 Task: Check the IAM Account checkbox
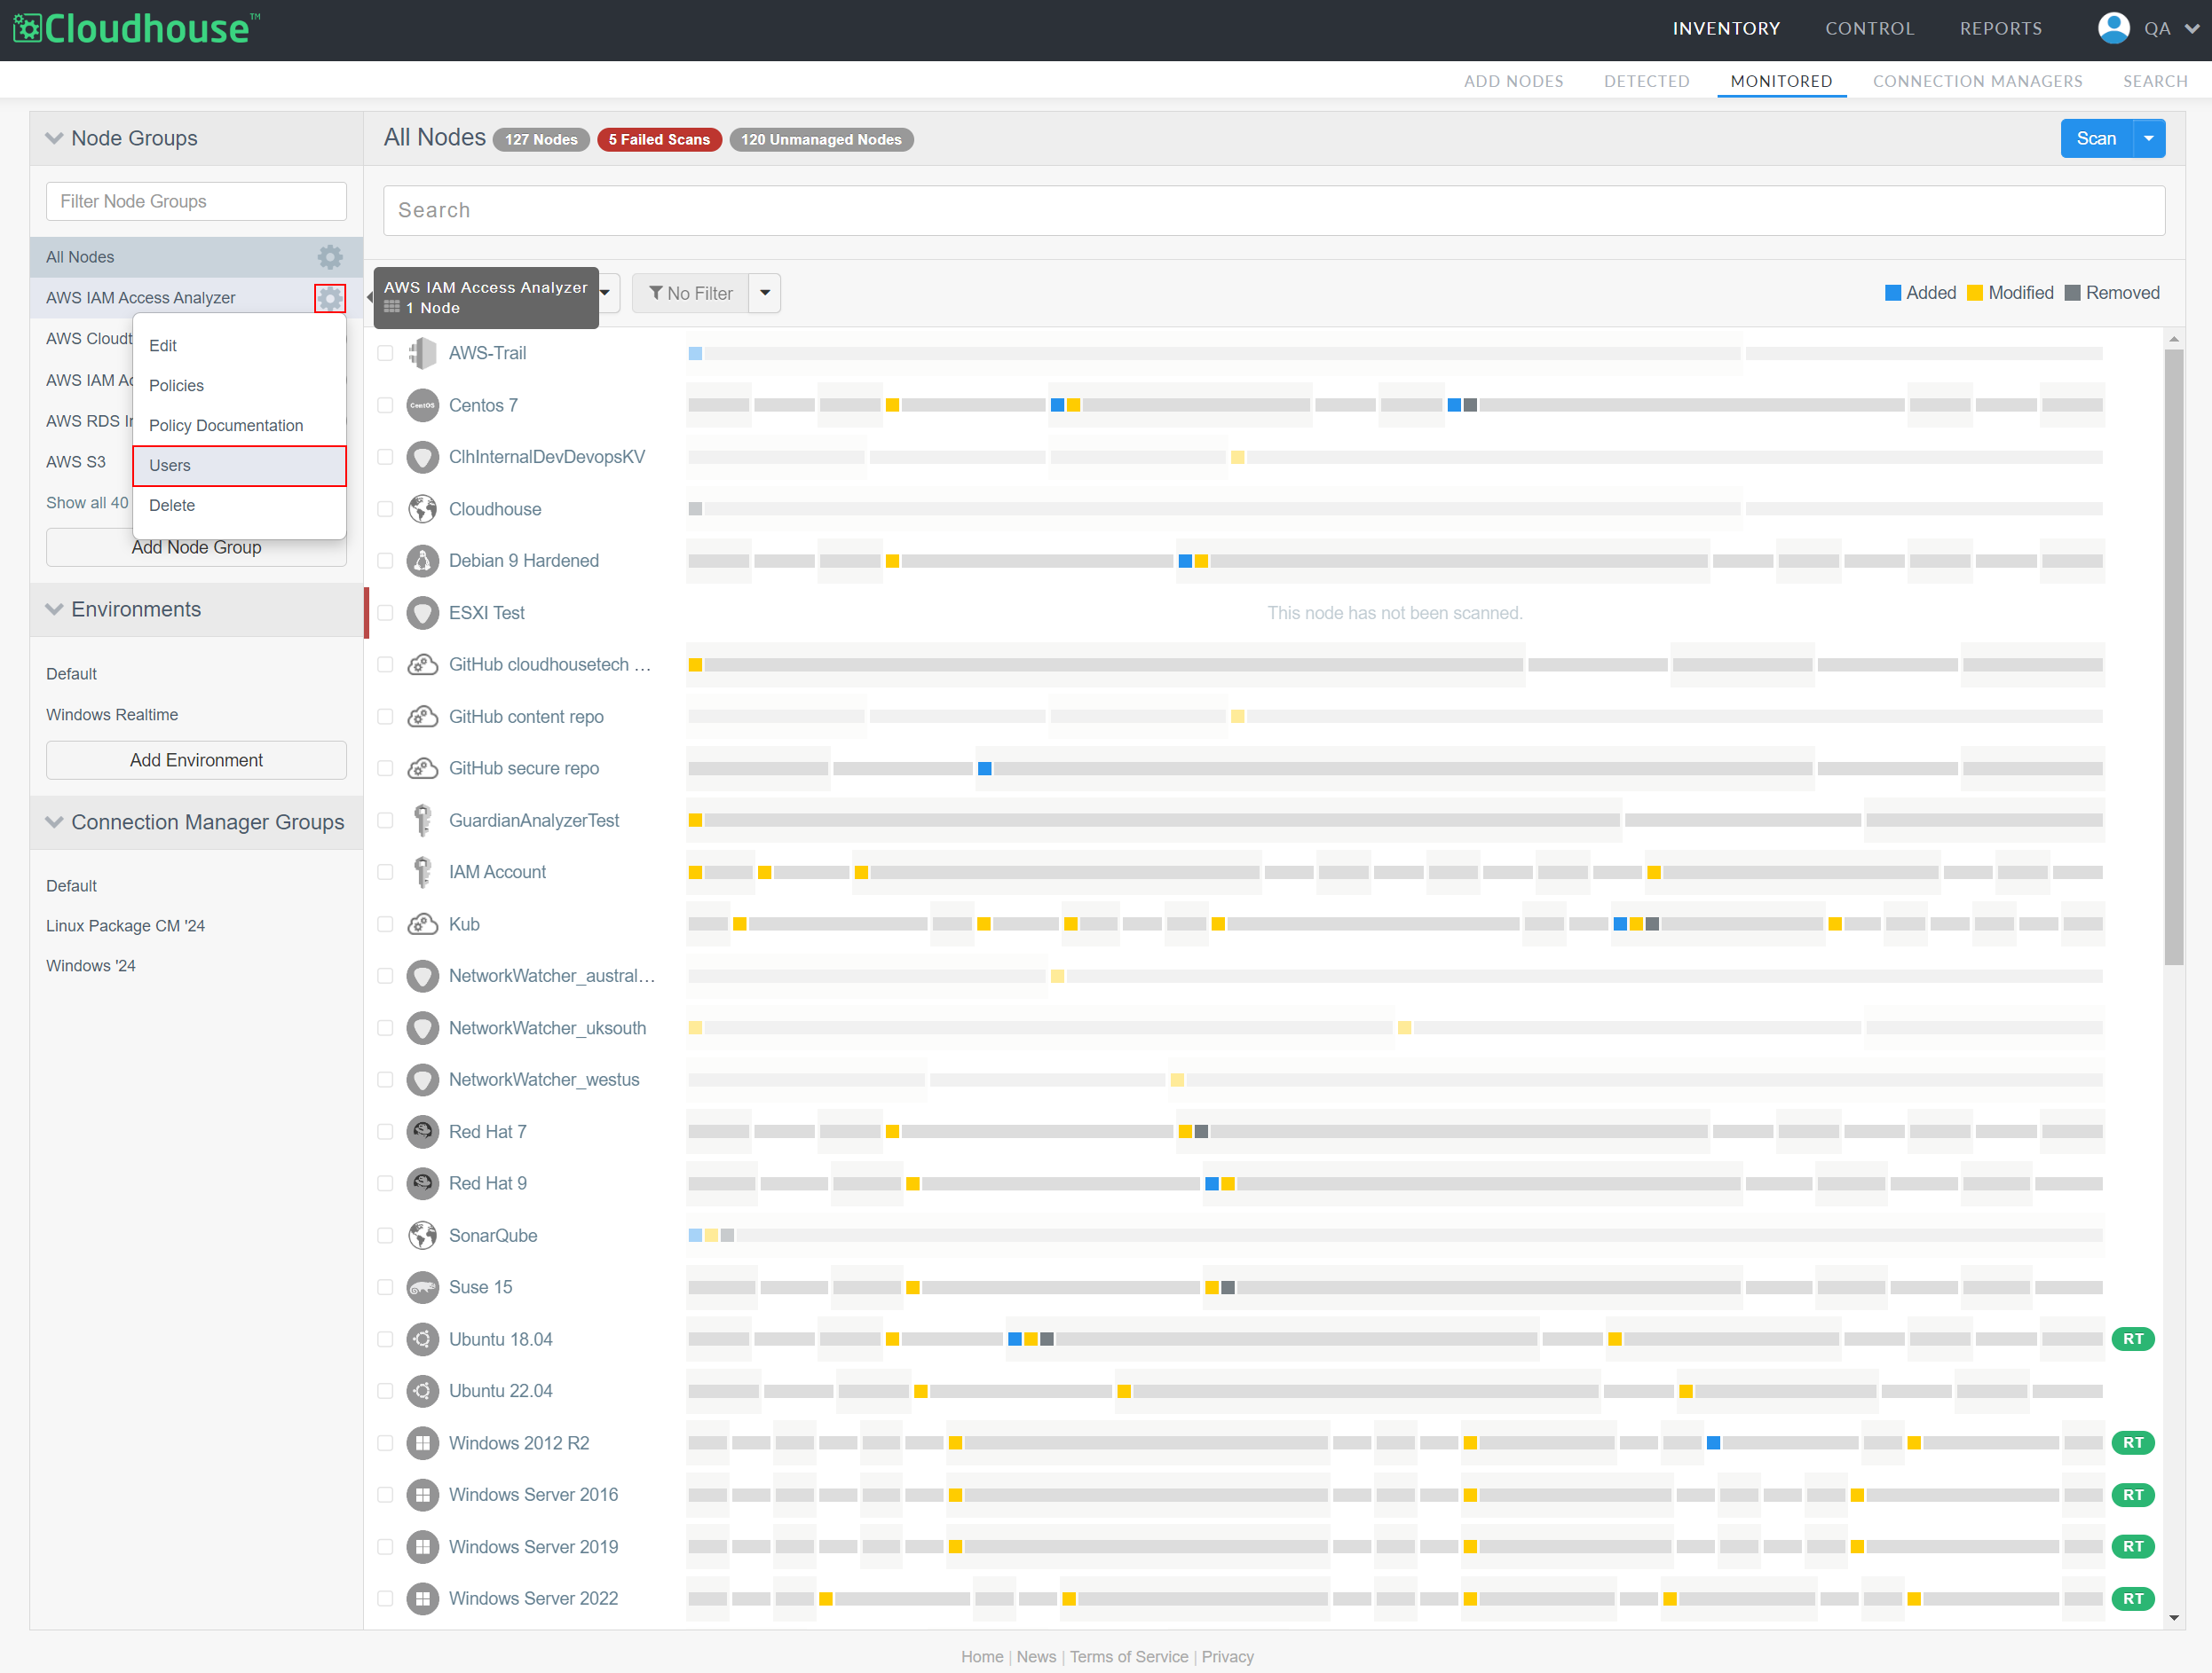[x=385, y=873]
